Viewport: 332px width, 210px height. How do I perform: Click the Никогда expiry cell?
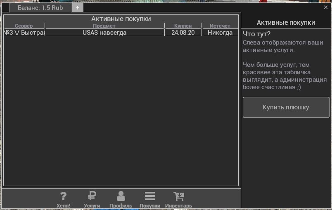tap(220, 33)
